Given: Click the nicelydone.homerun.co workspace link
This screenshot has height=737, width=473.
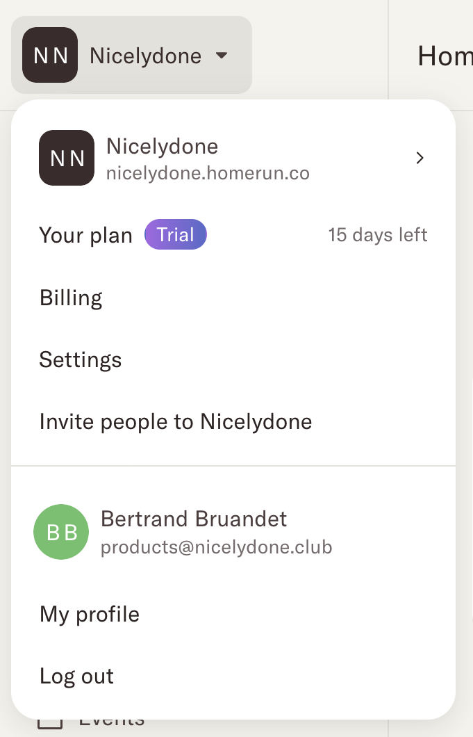Looking at the screenshot, I should pyautogui.click(x=207, y=173).
